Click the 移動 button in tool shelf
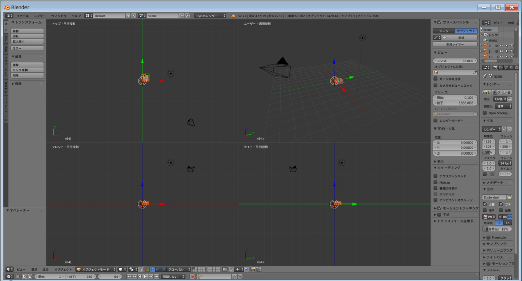The height and width of the screenshot is (281, 522). tap(28, 31)
